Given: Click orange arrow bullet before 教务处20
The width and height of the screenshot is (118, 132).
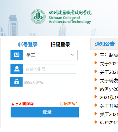Looking at the screenshot, I should (96, 88).
